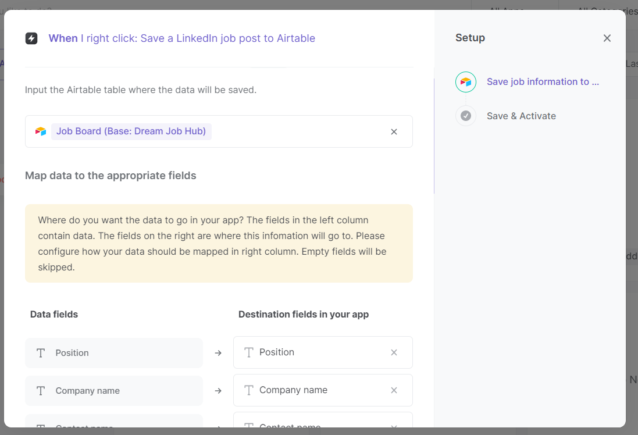Close the Setup dialog with X
638x435 pixels.
pyautogui.click(x=607, y=38)
